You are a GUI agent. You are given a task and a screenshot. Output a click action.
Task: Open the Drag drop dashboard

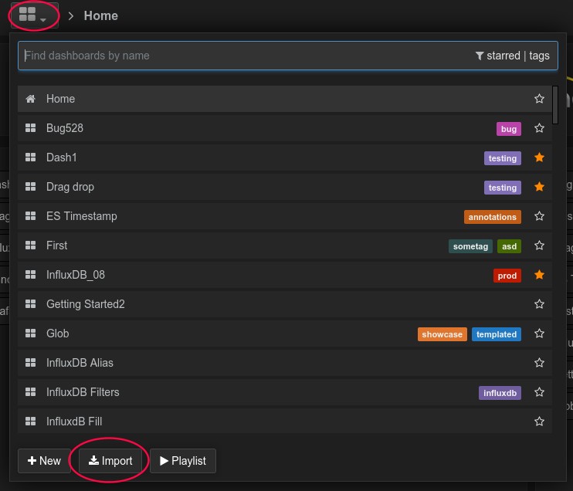70,187
